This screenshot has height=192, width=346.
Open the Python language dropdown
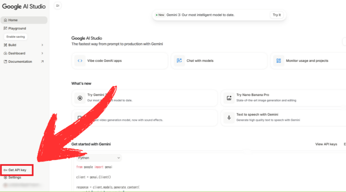99,158
